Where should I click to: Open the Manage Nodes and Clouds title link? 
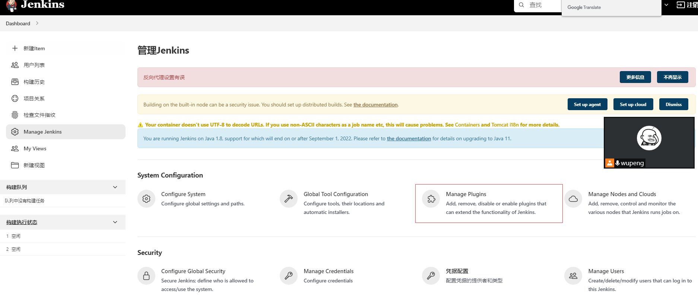point(622,194)
